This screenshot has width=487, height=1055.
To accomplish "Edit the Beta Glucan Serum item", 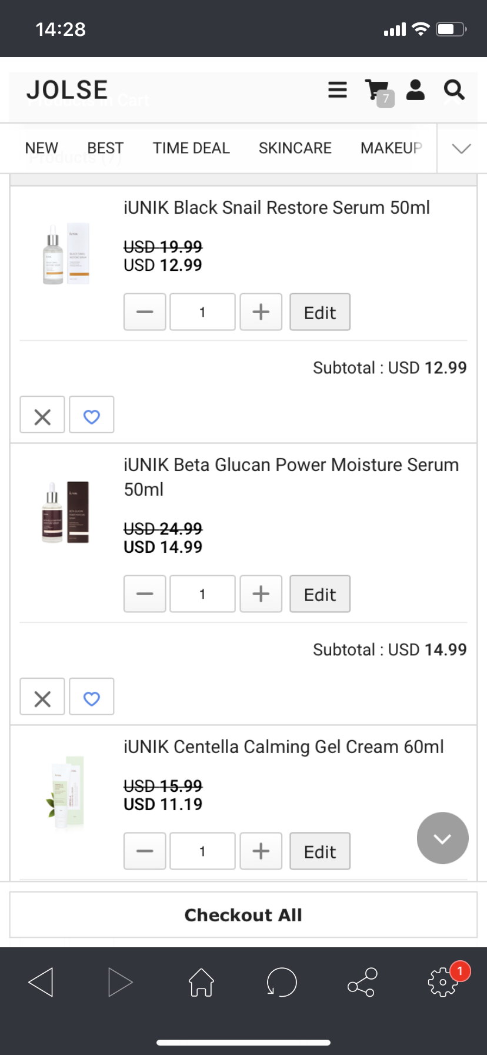I will [320, 594].
